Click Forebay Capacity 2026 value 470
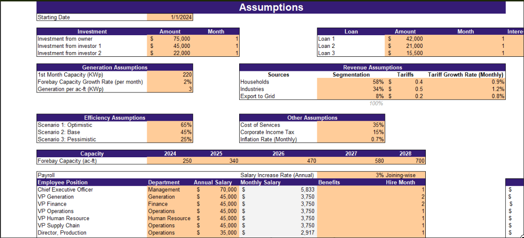524x238 pixels. point(278,161)
